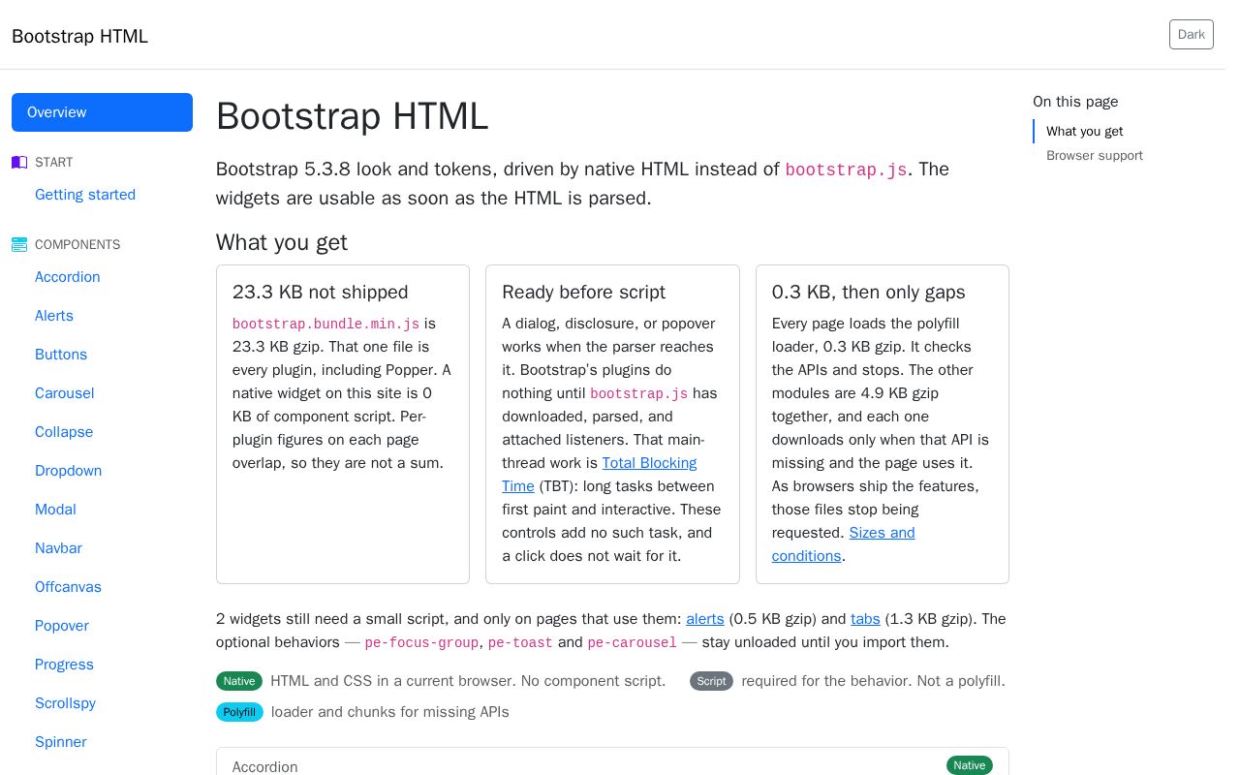This screenshot has height=775, width=1240.
Task: Click the Accordion card title
Action: tap(265, 767)
